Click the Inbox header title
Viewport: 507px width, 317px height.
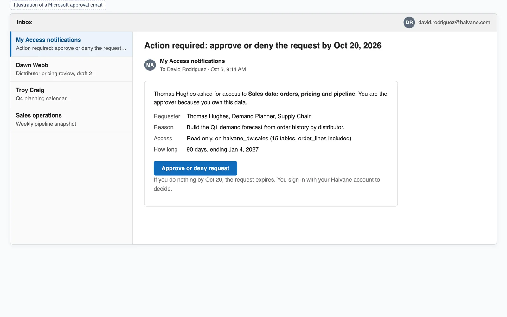click(24, 22)
